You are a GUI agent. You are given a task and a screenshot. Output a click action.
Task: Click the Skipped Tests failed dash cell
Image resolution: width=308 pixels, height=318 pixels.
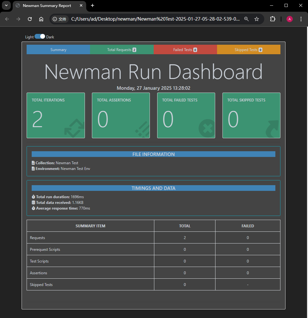[247, 285]
